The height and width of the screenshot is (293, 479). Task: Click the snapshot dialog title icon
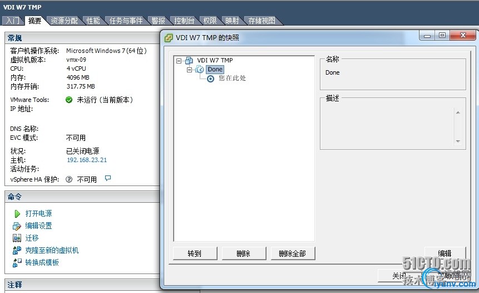pyautogui.click(x=169, y=38)
